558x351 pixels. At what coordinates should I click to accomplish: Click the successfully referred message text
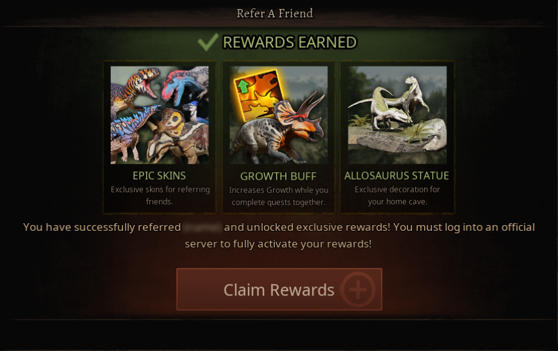tap(279, 235)
